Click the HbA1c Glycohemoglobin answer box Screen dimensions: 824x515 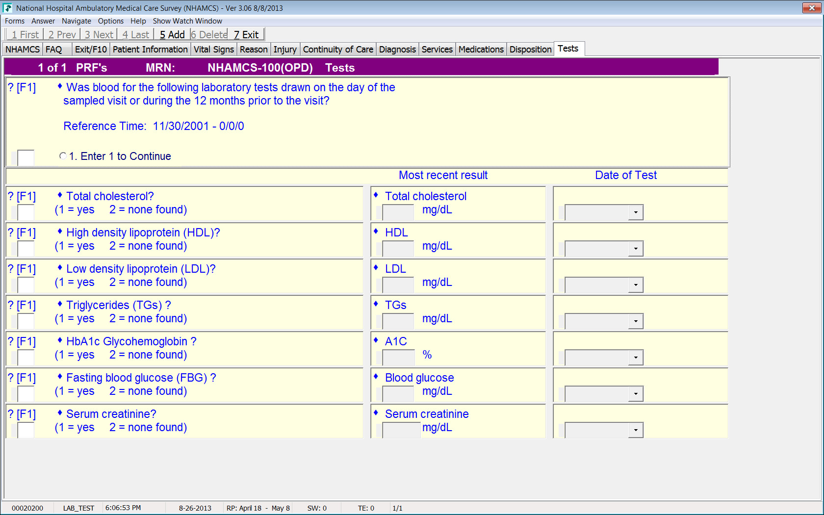[x=26, y=358]
